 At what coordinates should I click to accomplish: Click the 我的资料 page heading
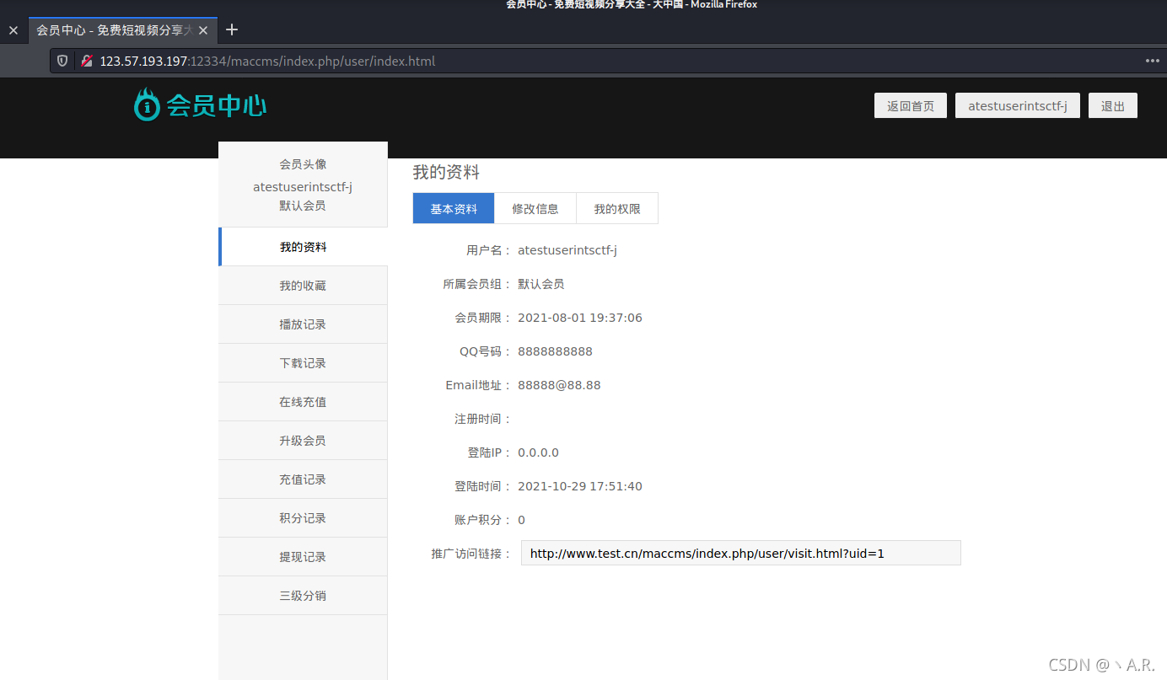446,173
